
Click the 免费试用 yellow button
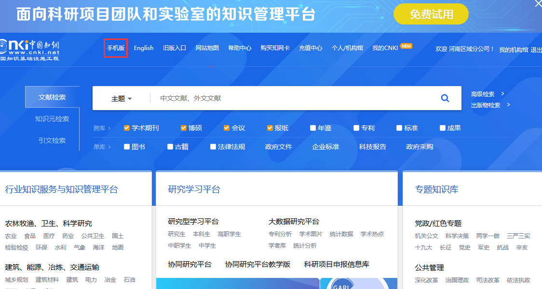click(431, 14)
